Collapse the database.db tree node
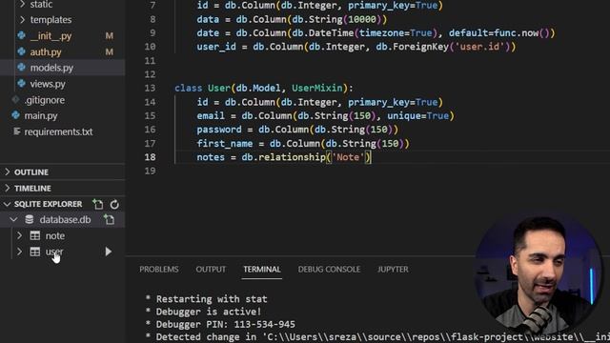The image size is (610, 343). coord(14,220)
